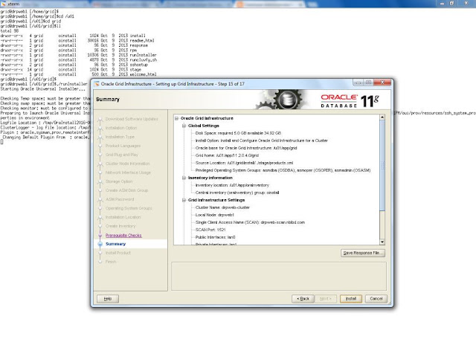Image resolution: width=476 pixels, height=339 pixels.
Task: Click the summary scrollbar up arrow
Action: point(382,117)
